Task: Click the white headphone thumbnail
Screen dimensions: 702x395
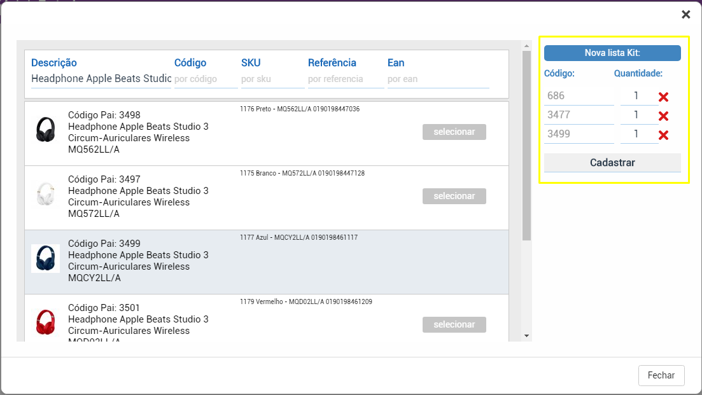Action: (x=46, y=194)
